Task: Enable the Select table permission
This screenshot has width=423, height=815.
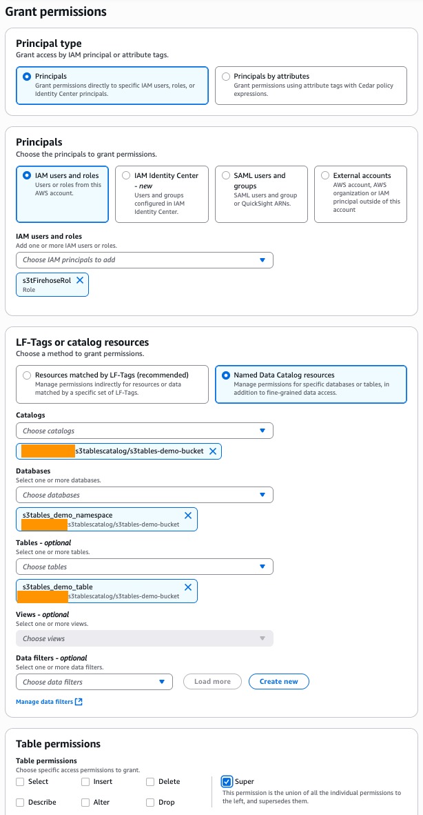Action: point(20,781)
